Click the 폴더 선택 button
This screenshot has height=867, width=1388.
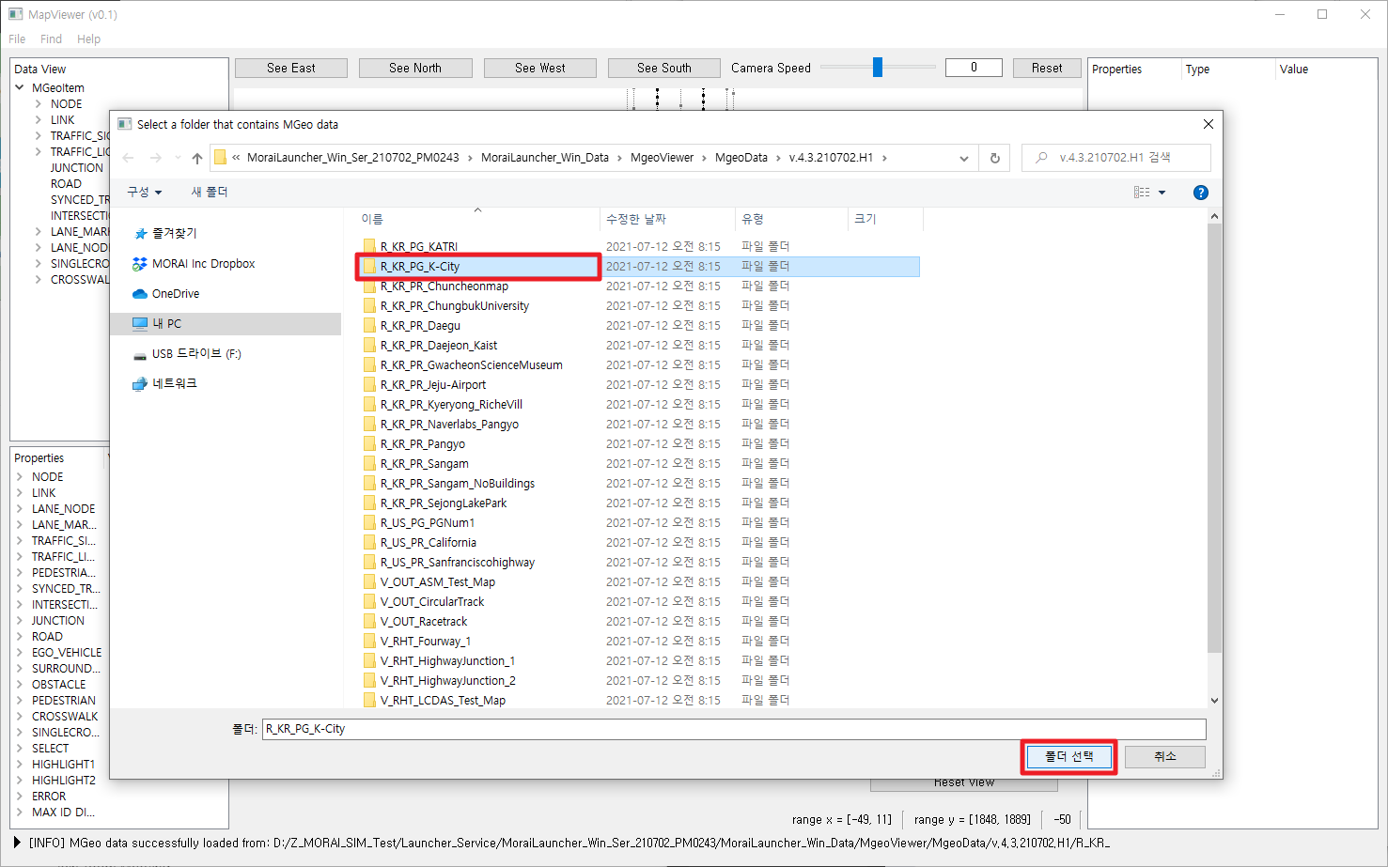click(x=1068, y=756)
